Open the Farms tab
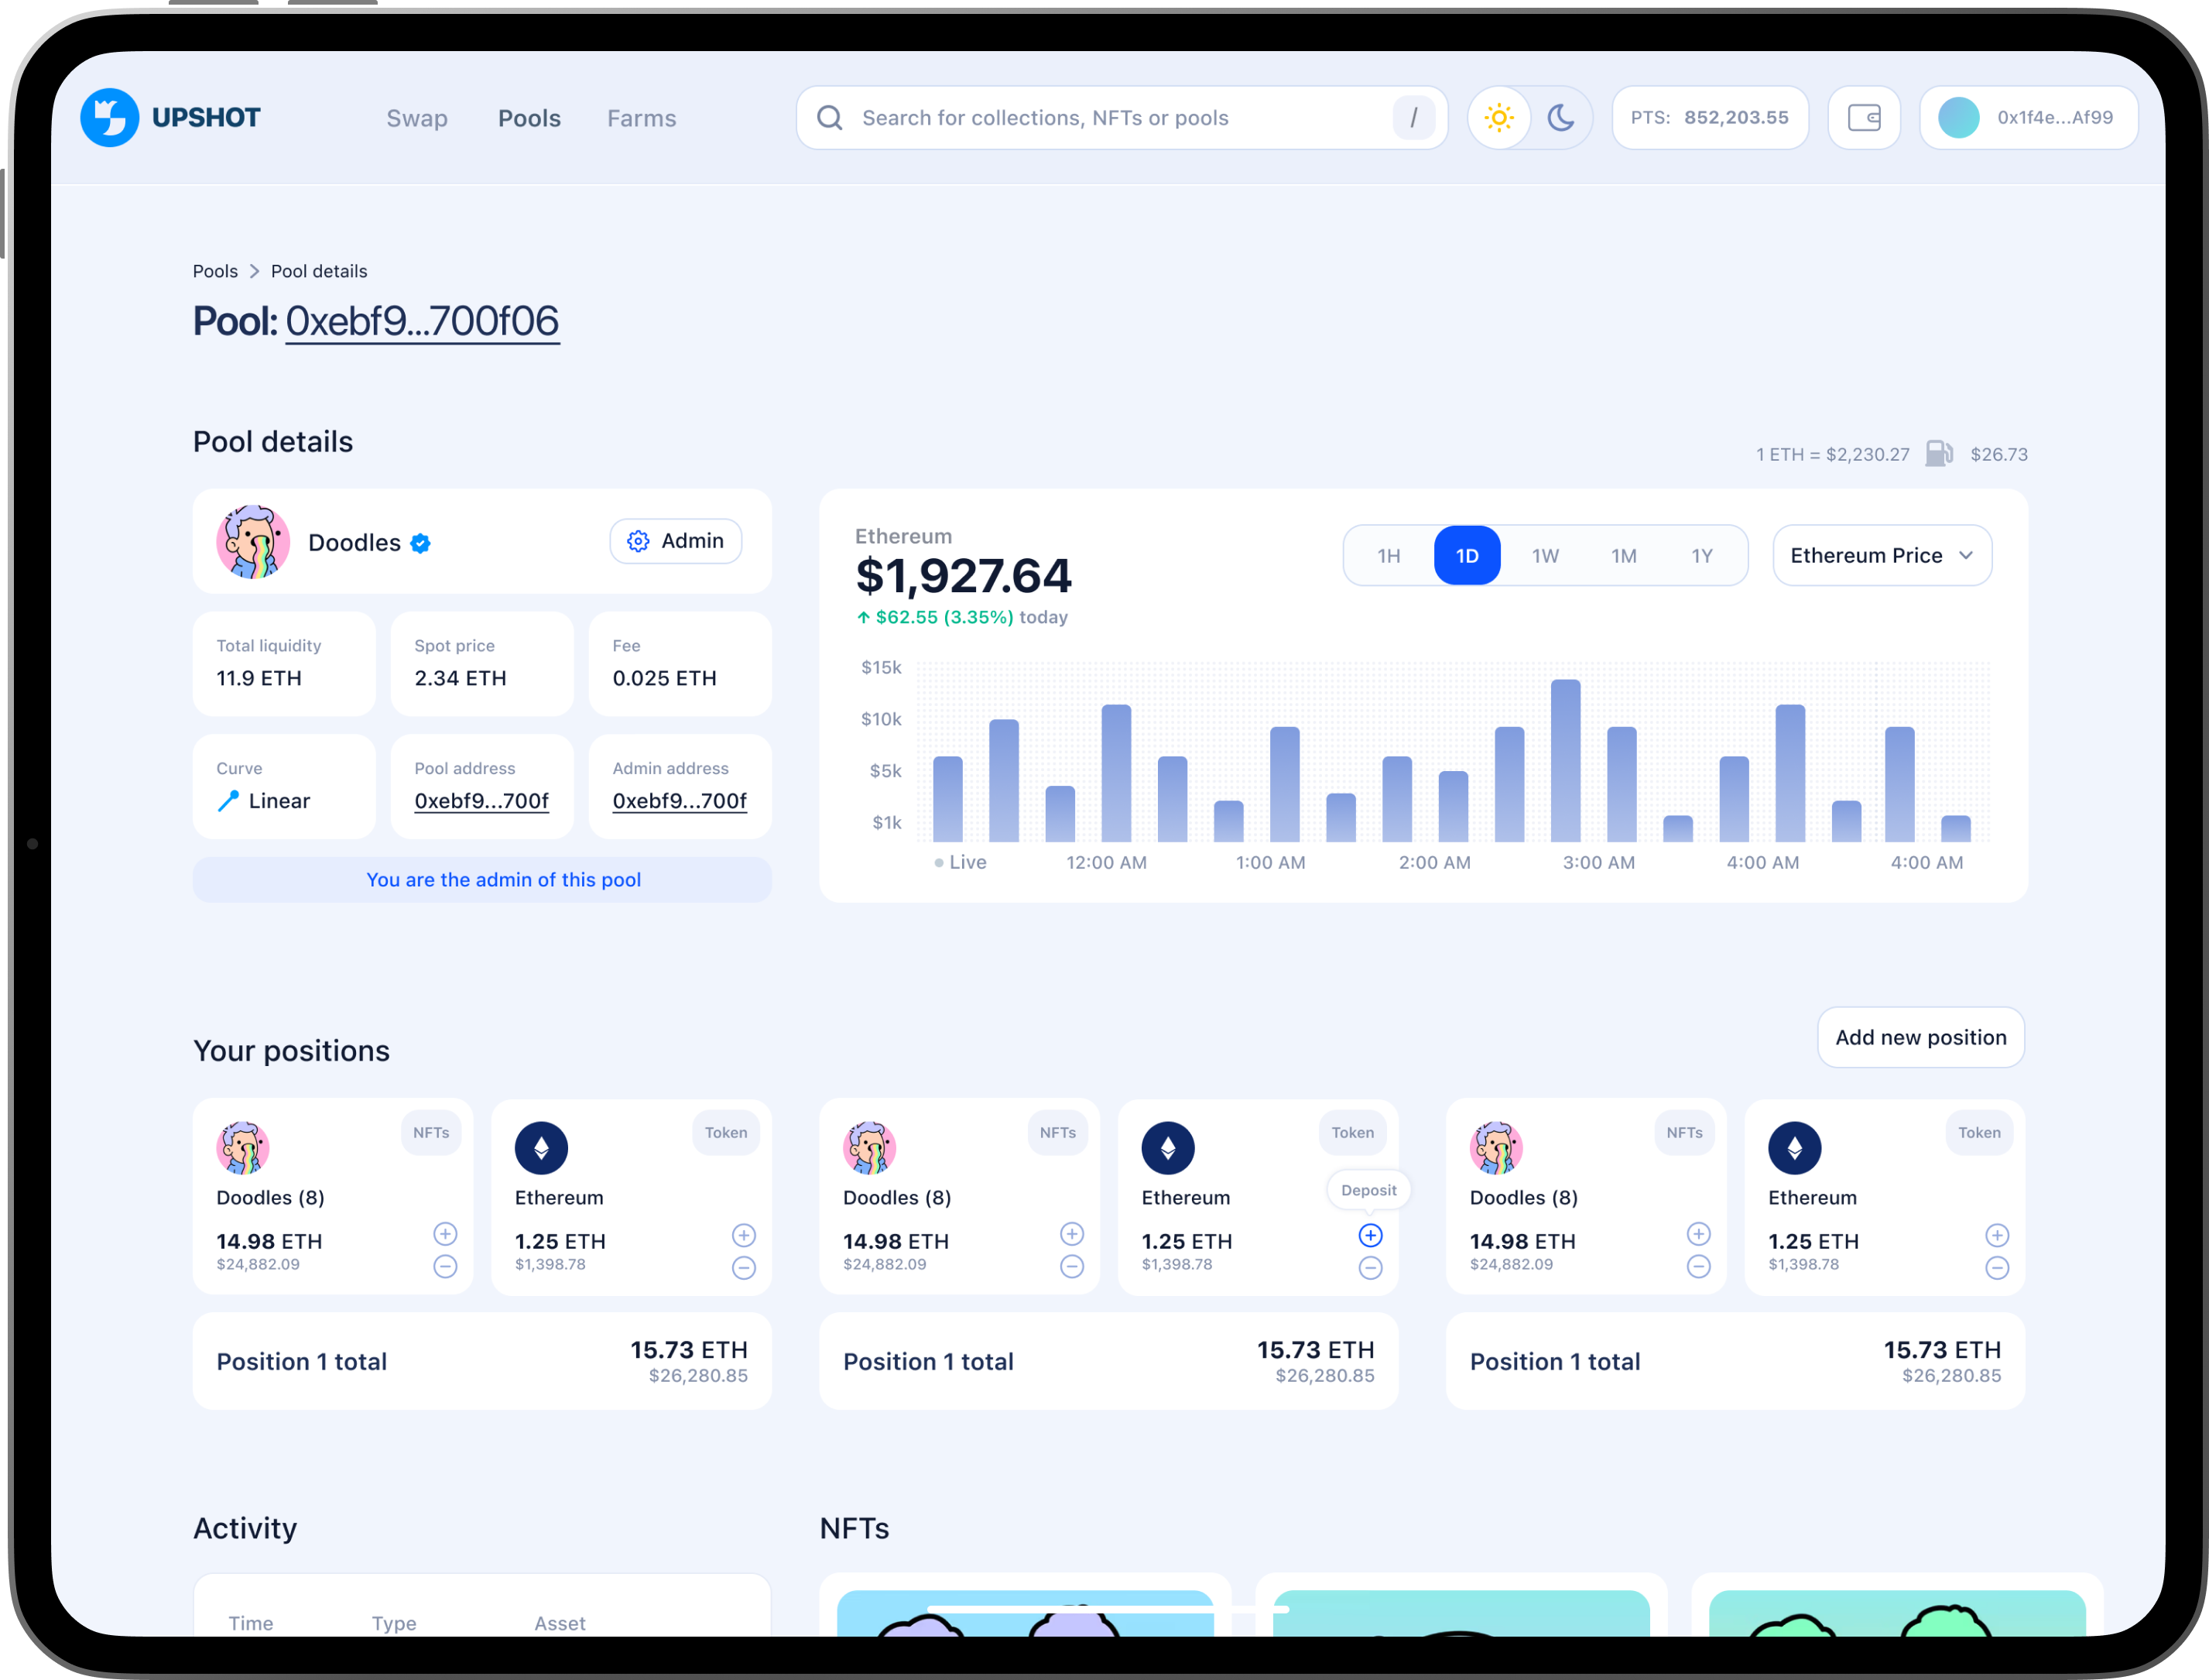 tap(642, 118)
